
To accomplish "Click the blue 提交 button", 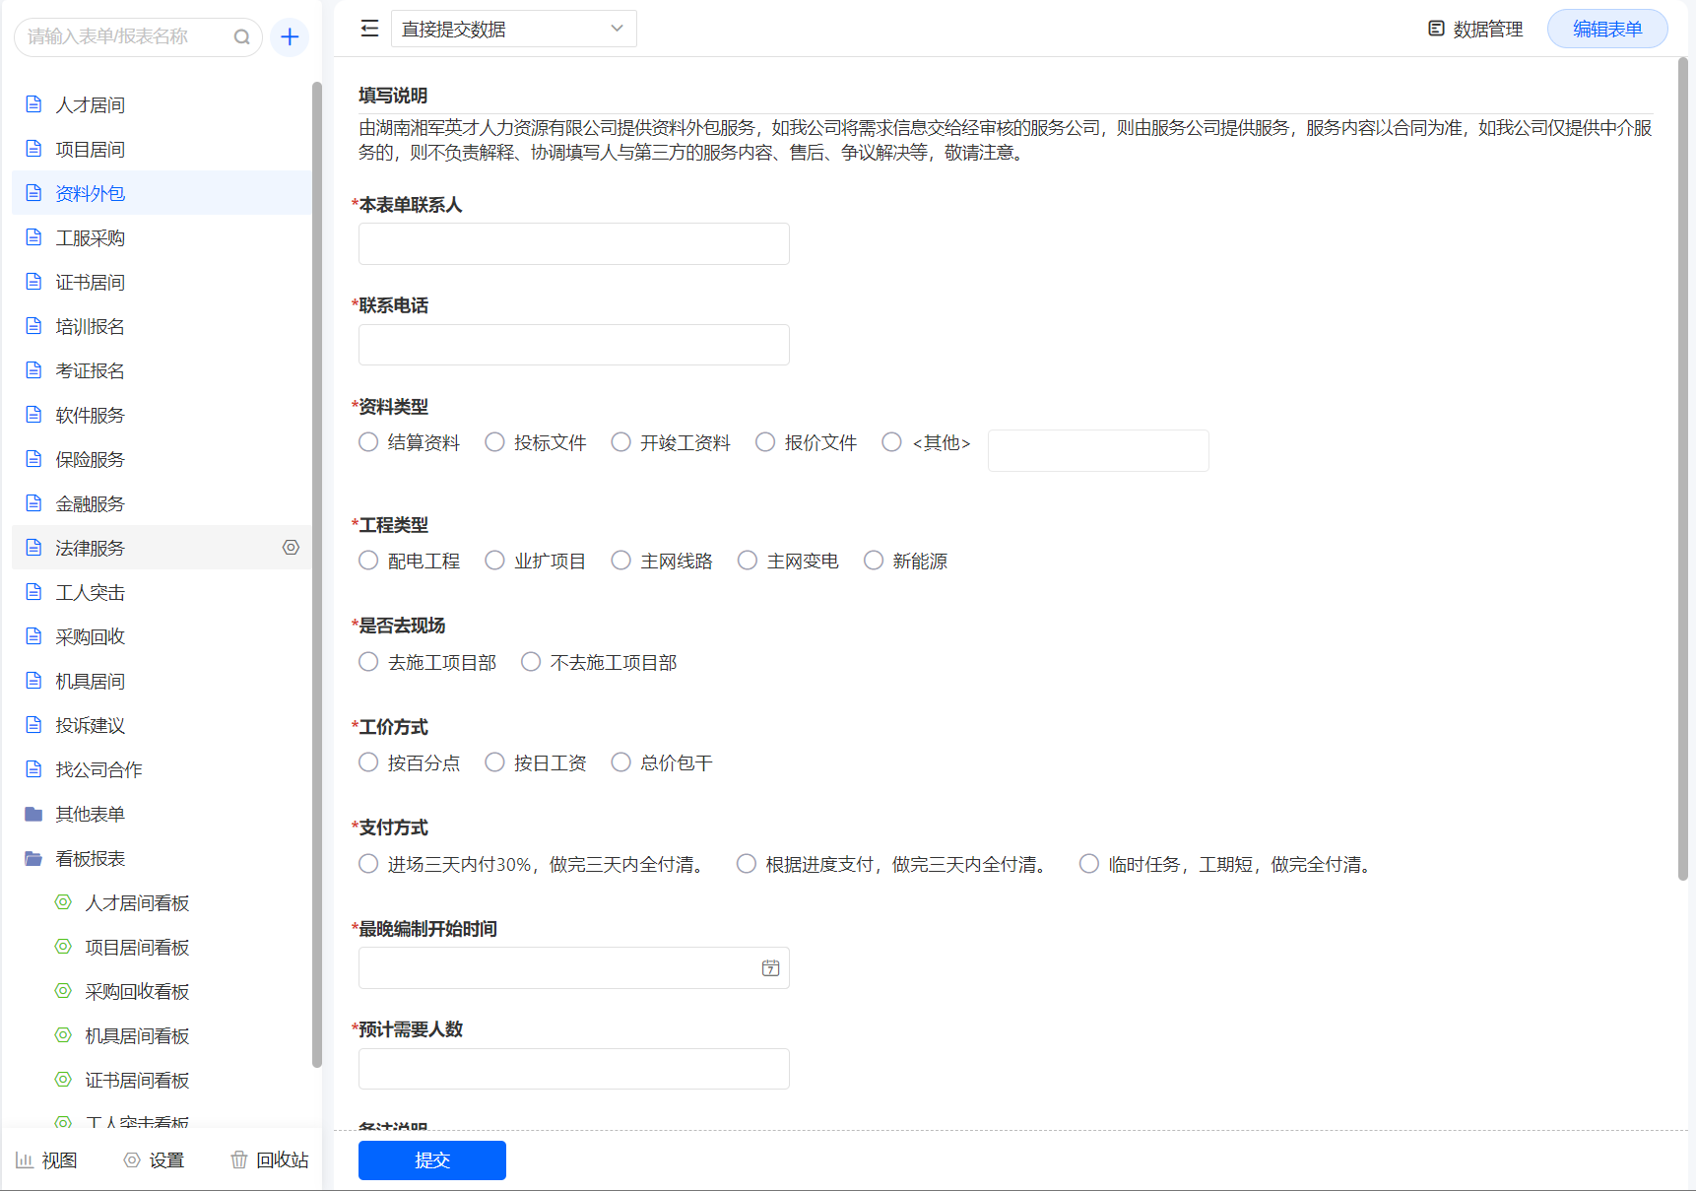I will 431,1159.
